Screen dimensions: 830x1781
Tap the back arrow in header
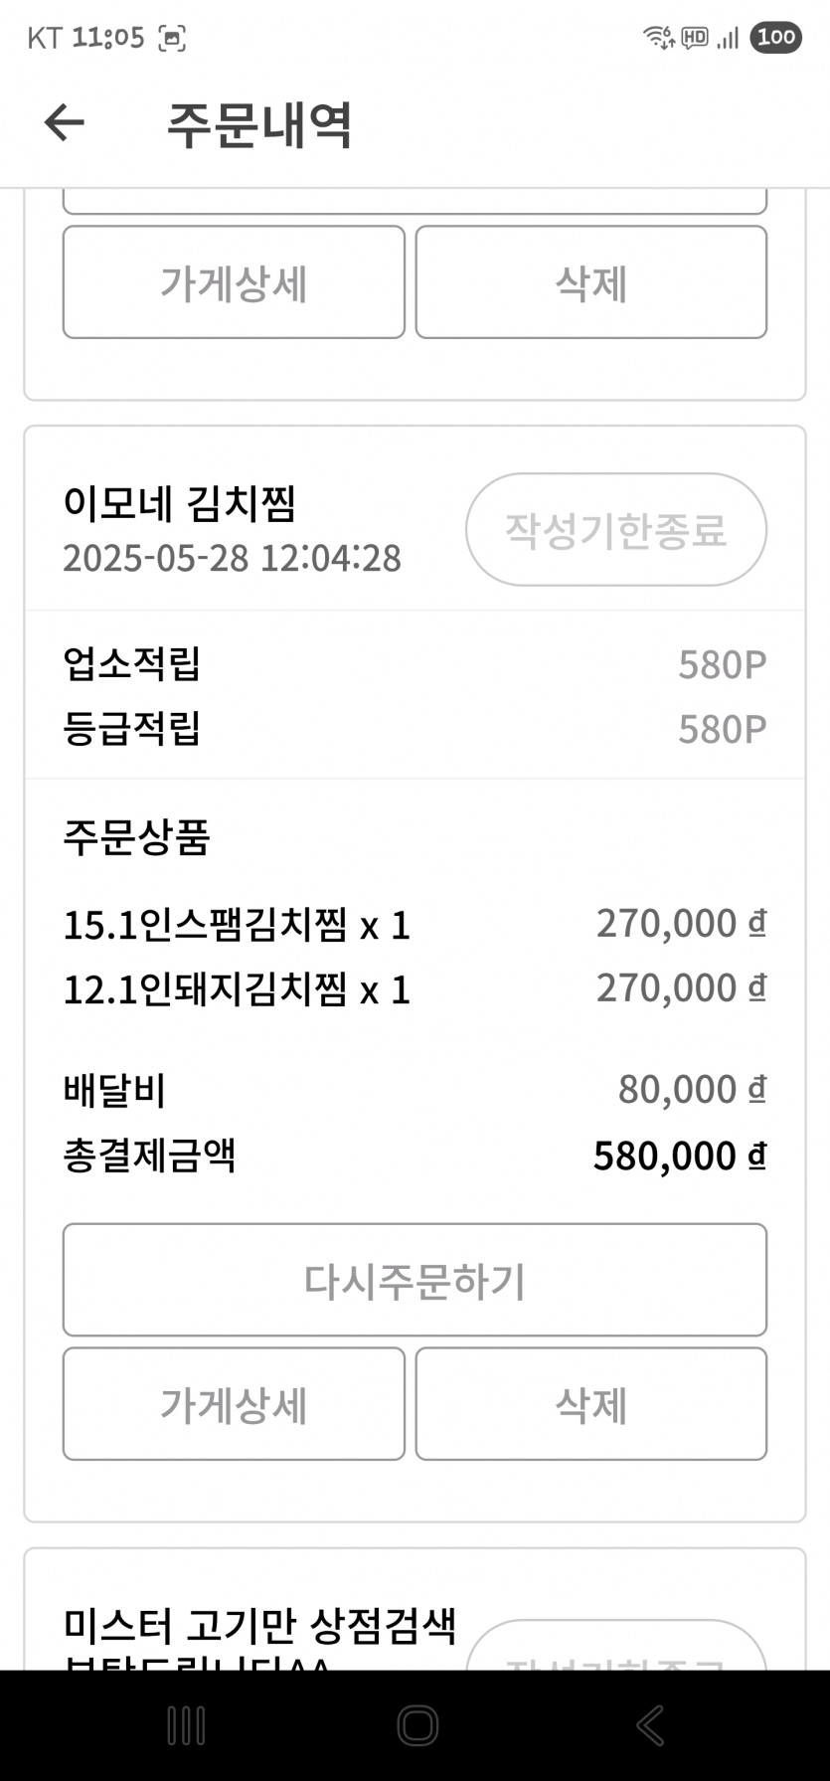[x=65, y=123]
